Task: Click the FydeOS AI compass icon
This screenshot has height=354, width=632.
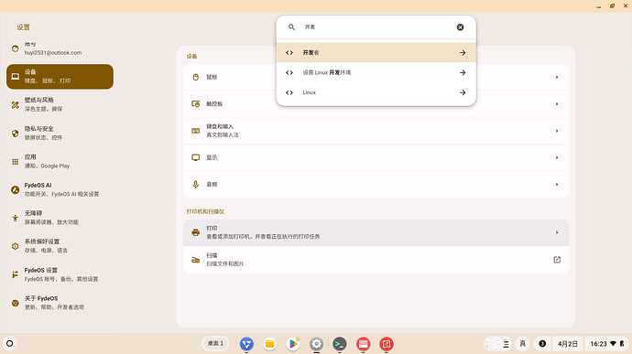Action: 16,189
